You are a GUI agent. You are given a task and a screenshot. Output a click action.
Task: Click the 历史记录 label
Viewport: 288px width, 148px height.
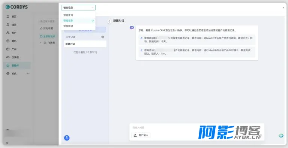tap(70, 37)
